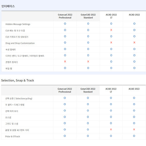The height and width of the screenshot is (146, 146).
Task: Click the CUI 가져오기 및 내보내기 row label
Action: pyautogui.click(x=17, y=37)
